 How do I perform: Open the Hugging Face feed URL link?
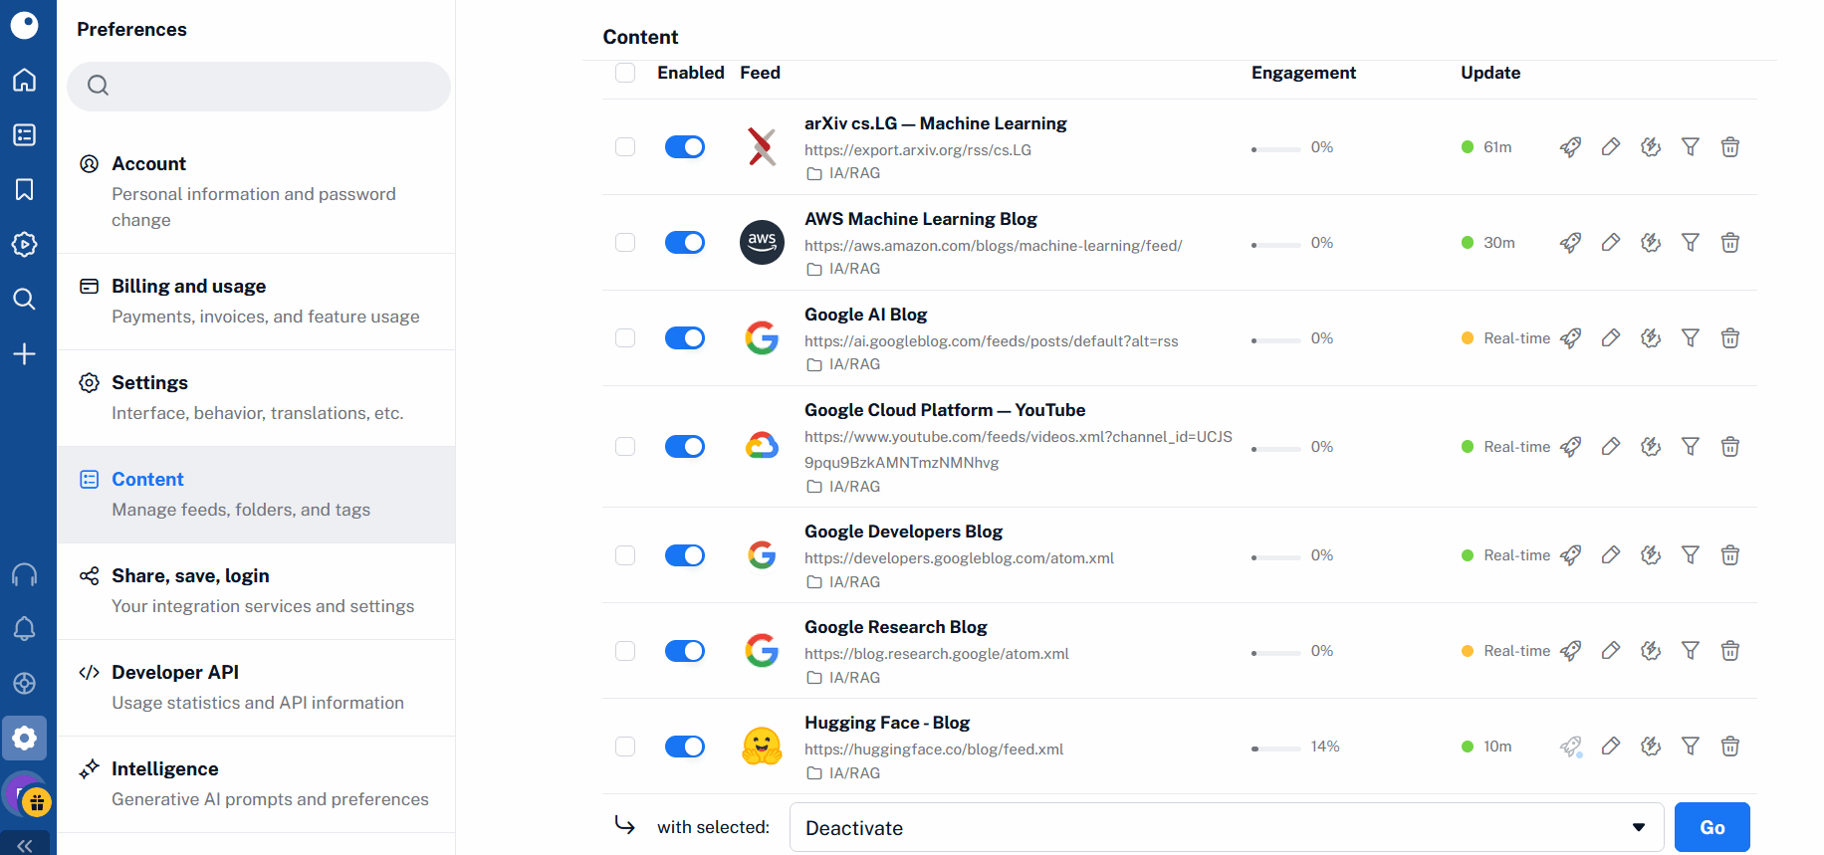point(934,749)
